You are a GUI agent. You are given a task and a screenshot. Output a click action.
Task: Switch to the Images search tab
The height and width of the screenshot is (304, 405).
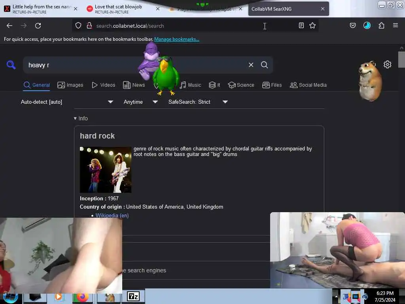click(70, 85)
